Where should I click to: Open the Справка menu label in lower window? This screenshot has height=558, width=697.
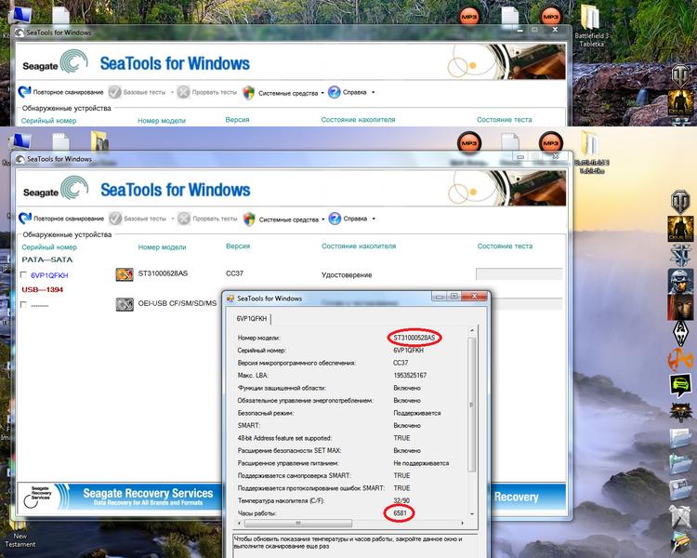tap(355, 219)
